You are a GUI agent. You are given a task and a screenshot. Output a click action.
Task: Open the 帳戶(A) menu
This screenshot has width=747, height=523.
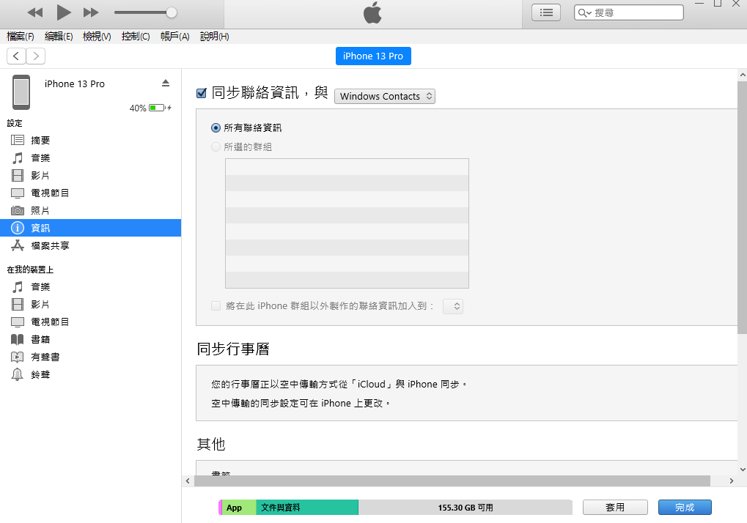coord(174,37)
